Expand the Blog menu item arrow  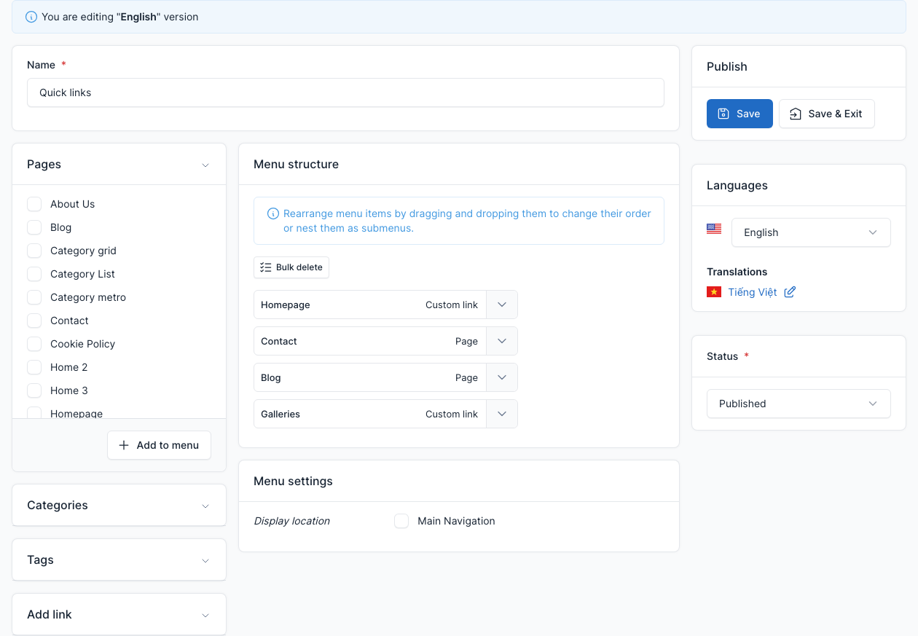pos(502,377)
